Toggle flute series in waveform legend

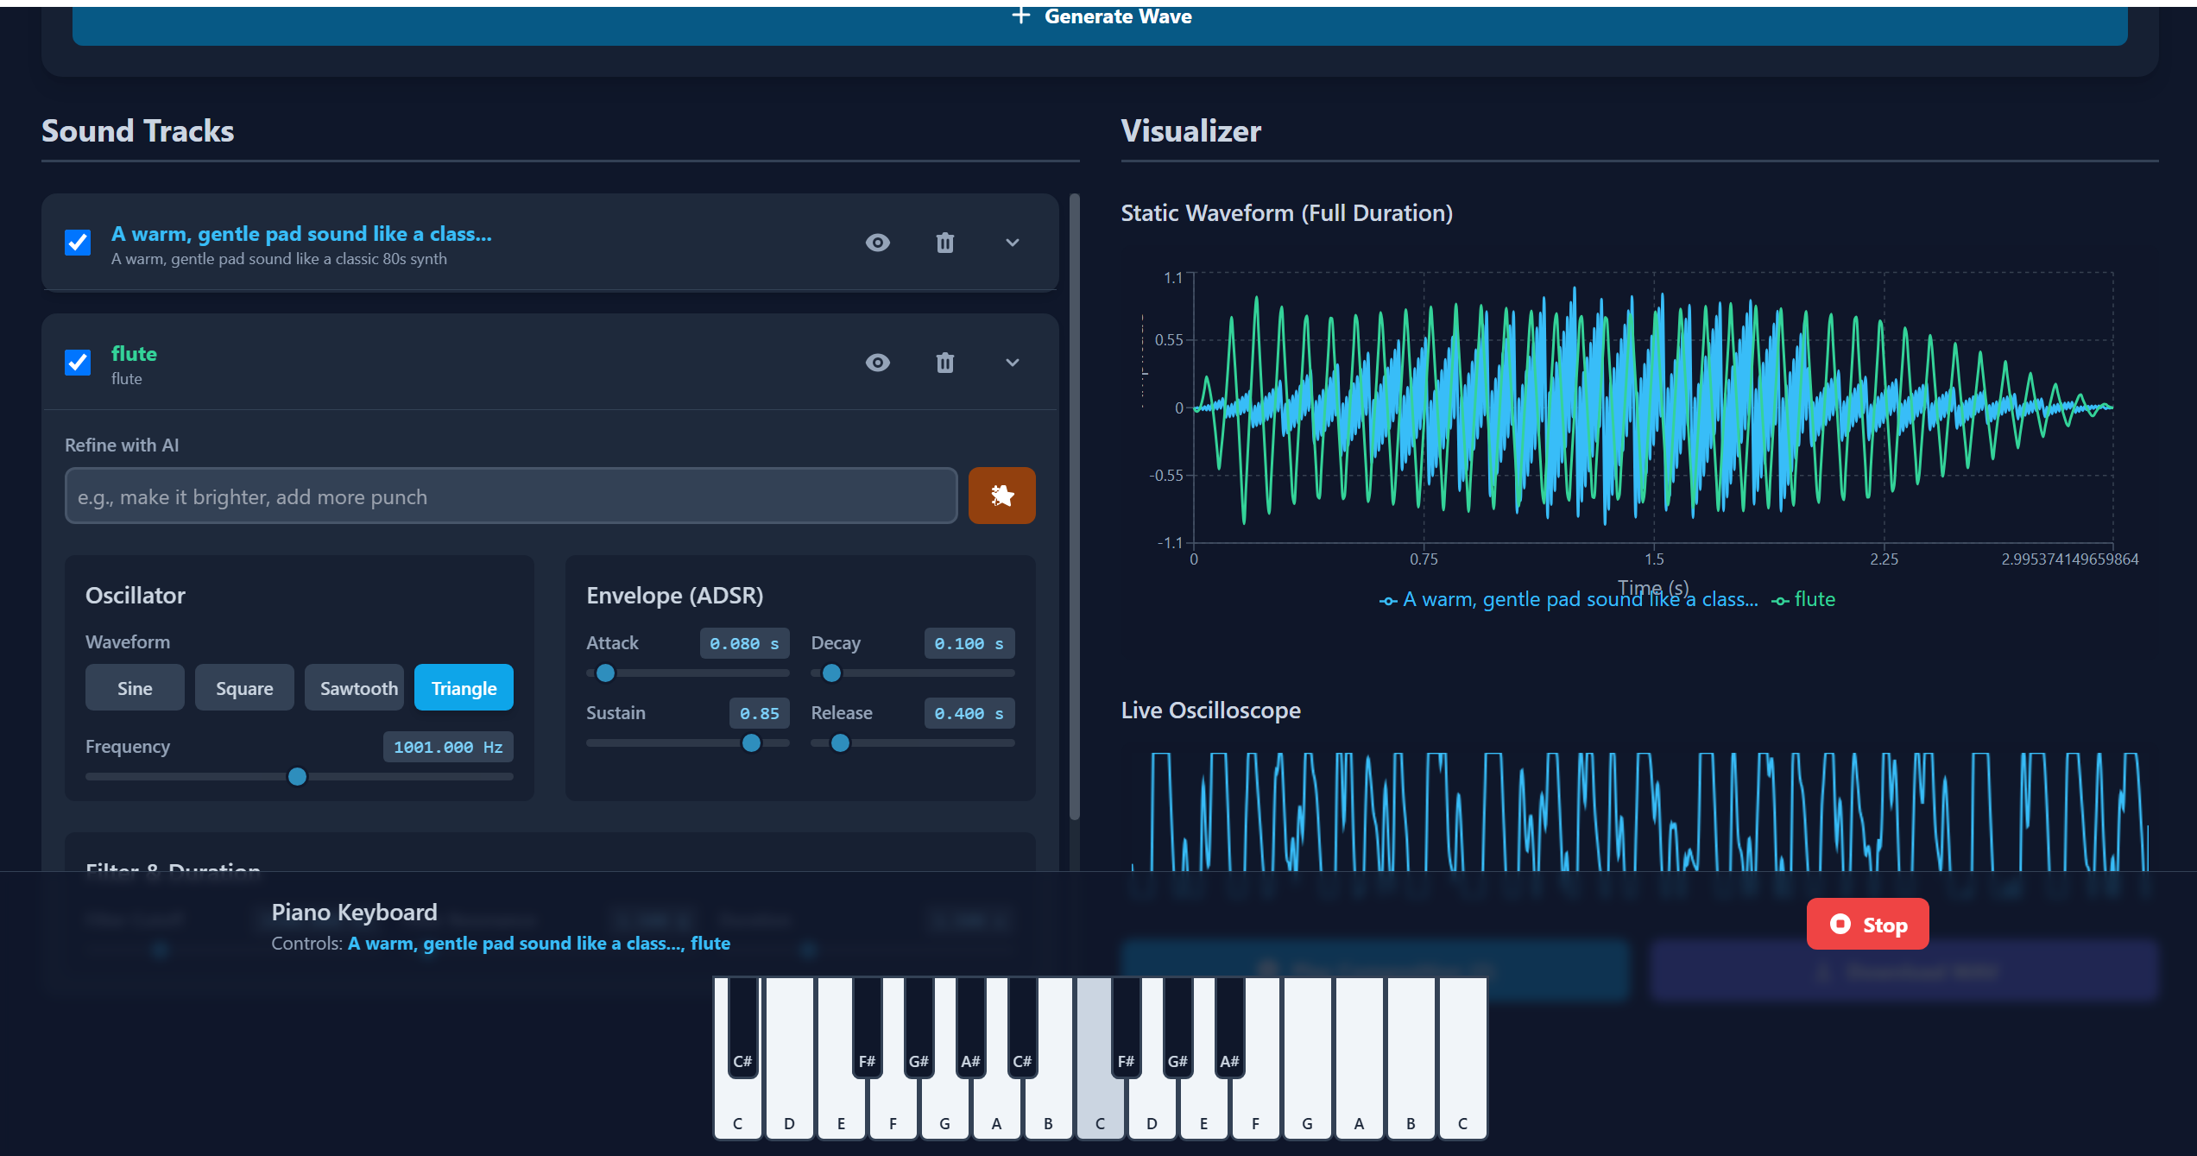coord(1813,599)
